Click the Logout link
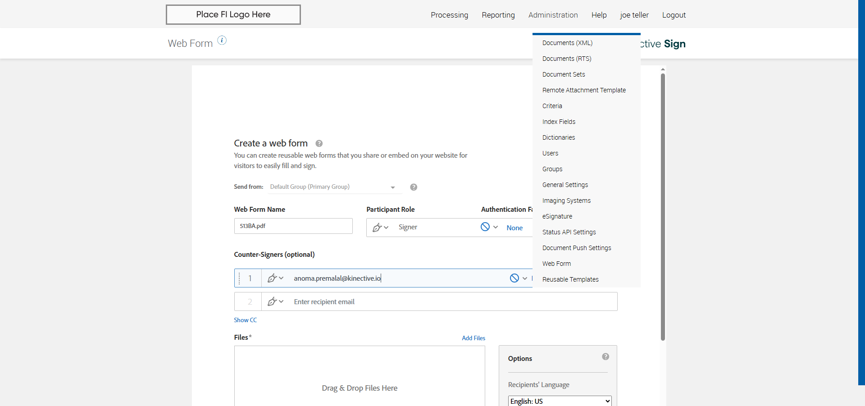 (674, 15)
